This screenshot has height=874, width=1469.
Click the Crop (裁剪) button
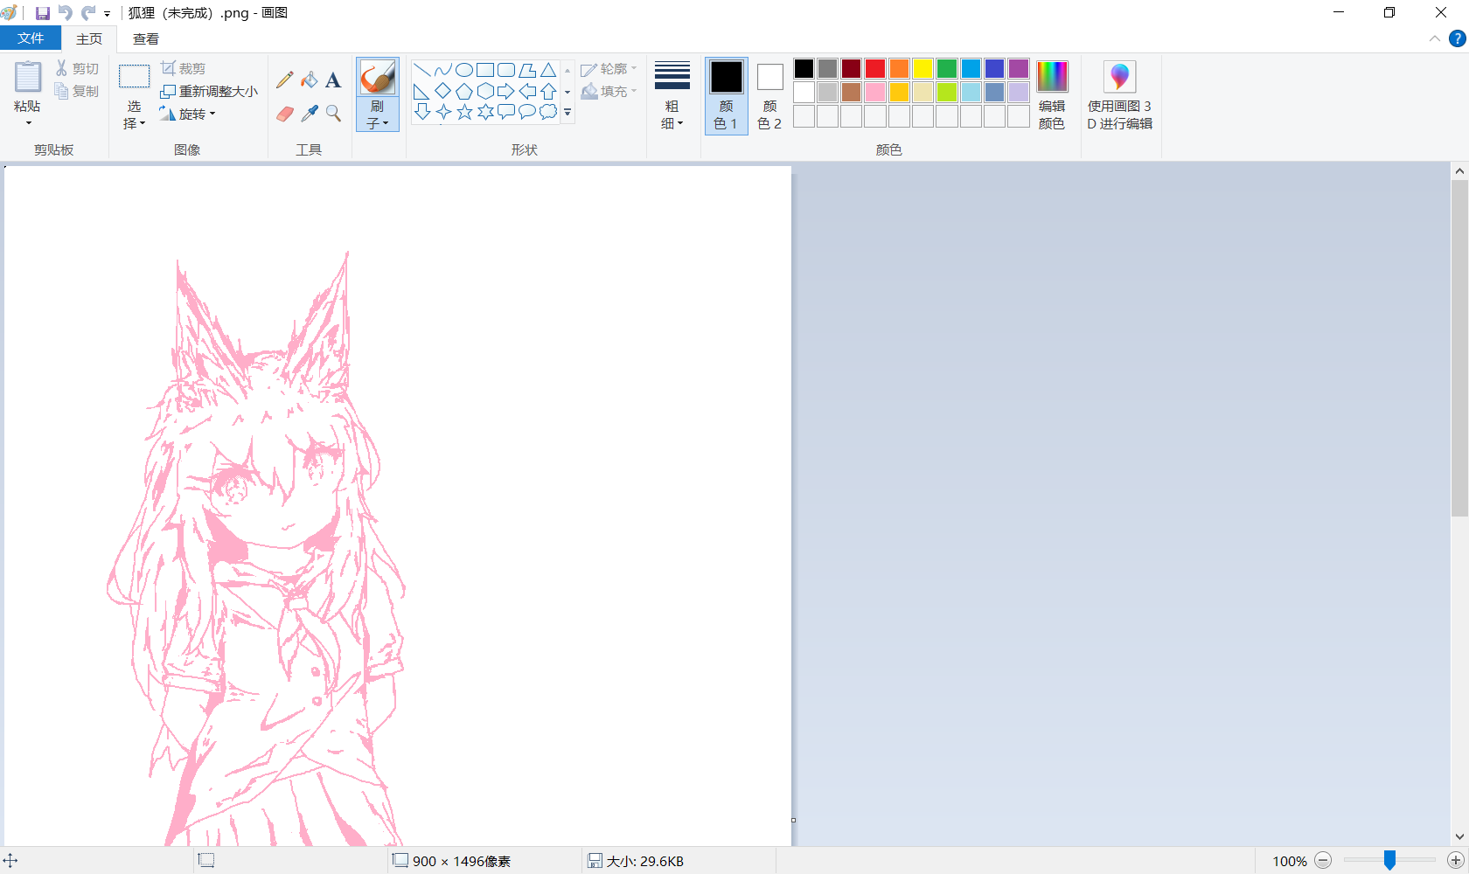(x=184, y=68)
